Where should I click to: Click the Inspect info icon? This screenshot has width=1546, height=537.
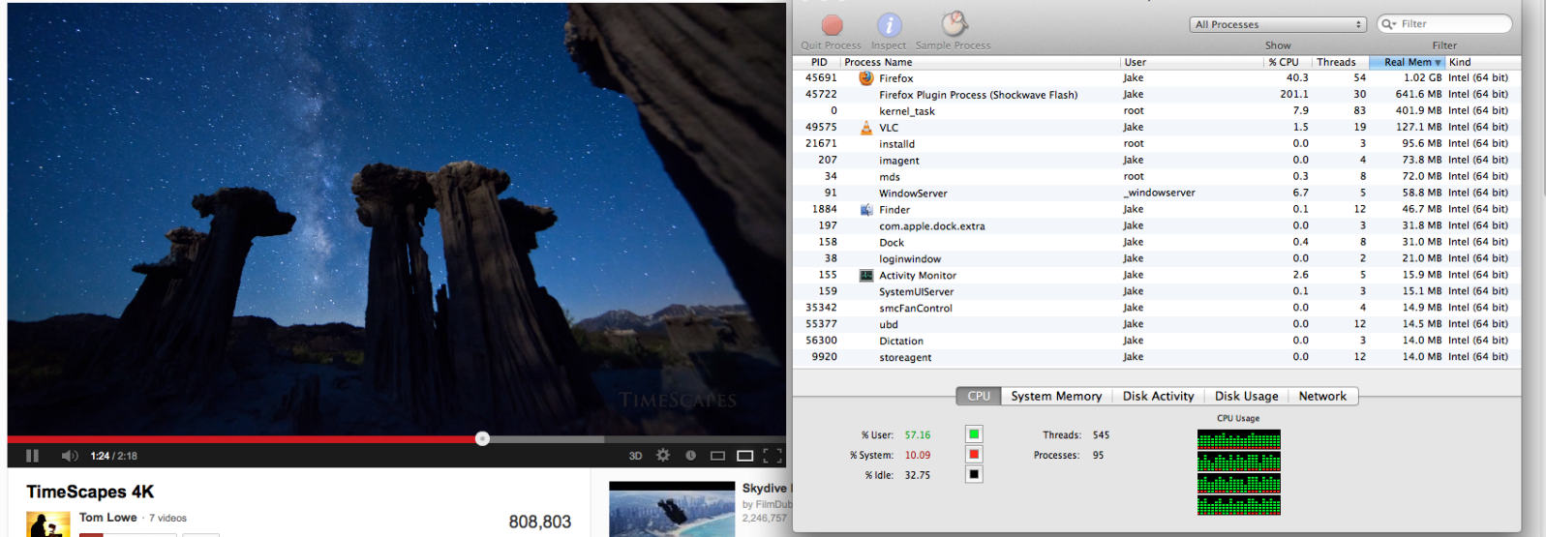coord(889,25)
